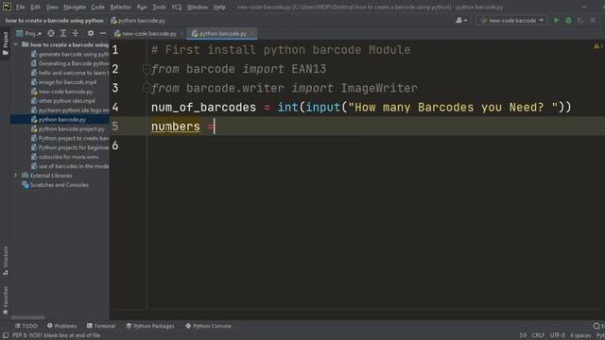Open the Code menu
The image size is (605, 340).
(97, 7)
